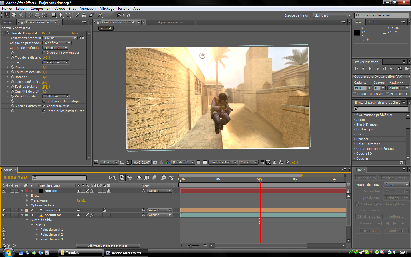Step forward one frame in Prévisualisation
This screenshot has height=257, width=411.
point(377,69)
